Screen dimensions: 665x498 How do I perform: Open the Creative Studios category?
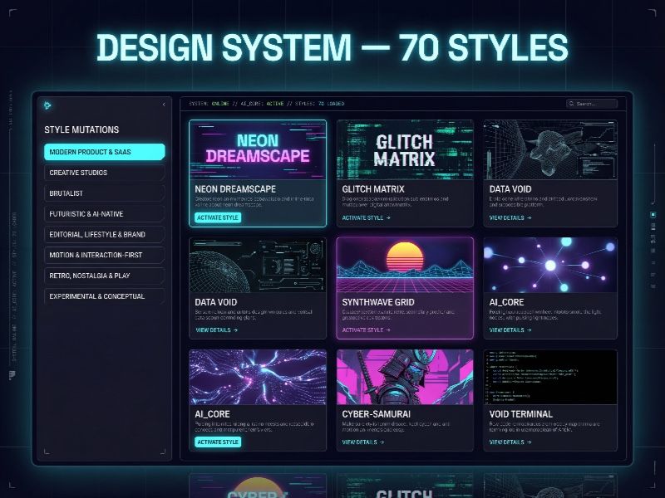coord(105,173)
